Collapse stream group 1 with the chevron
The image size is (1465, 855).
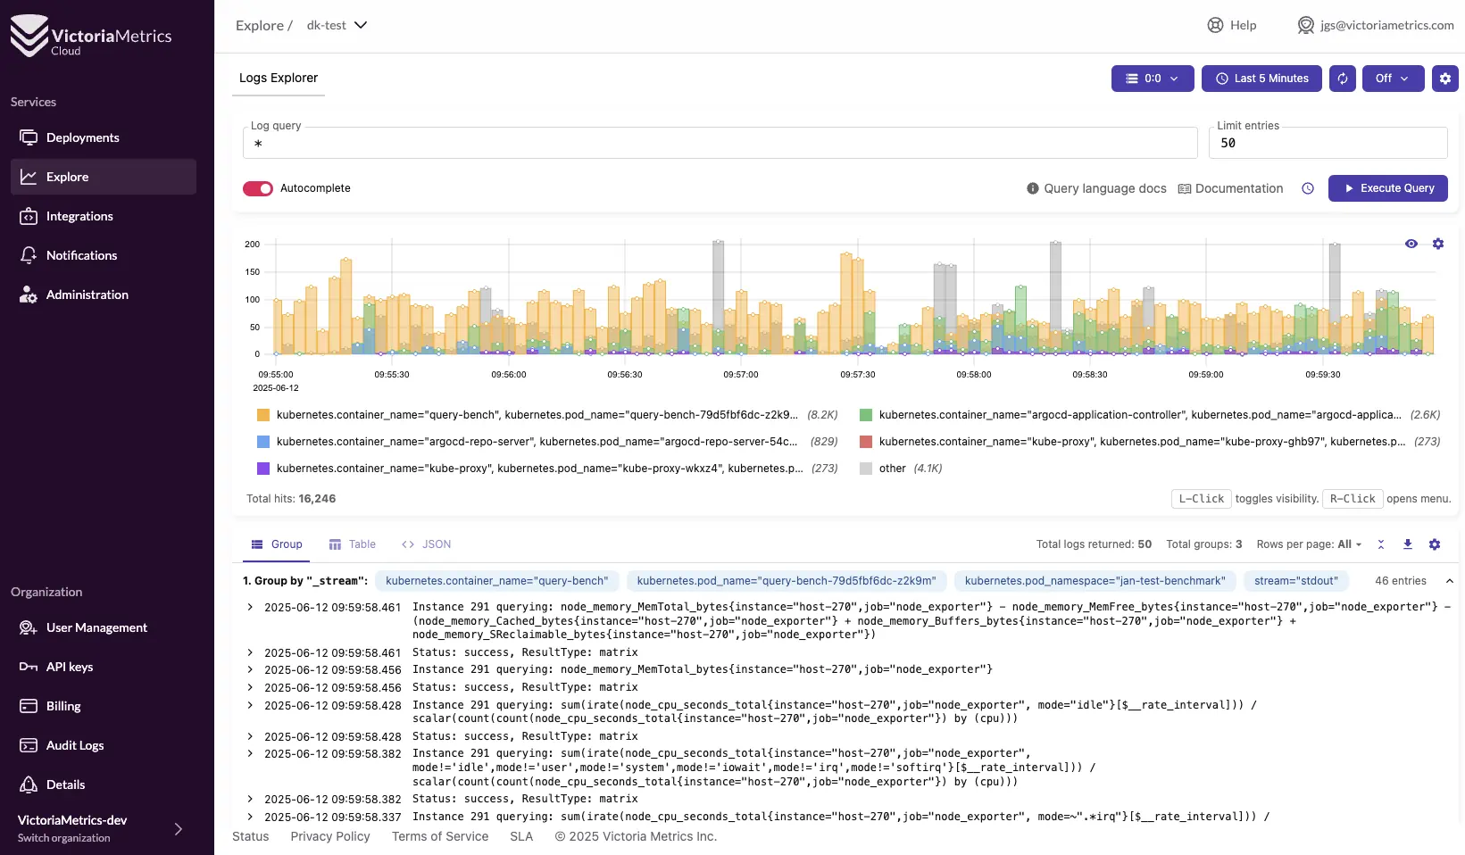1450,581
